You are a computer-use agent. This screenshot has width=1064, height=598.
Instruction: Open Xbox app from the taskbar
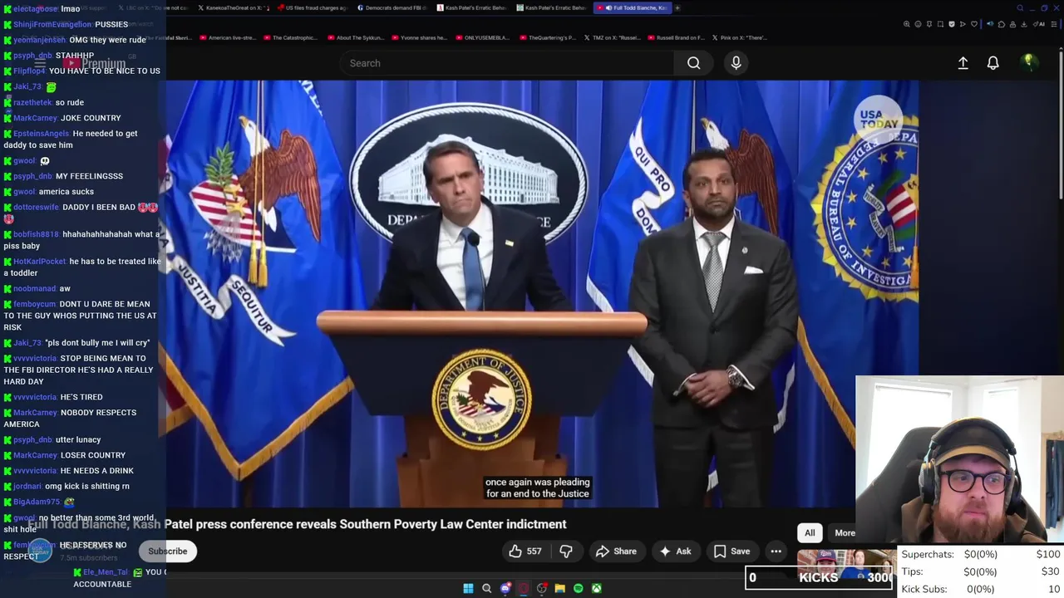point(596,589)
